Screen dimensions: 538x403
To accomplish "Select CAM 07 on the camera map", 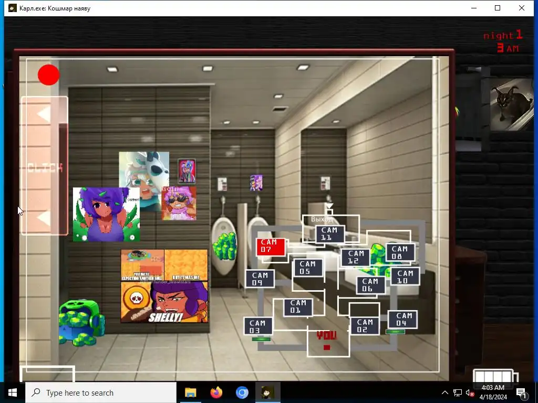I will pyautogui.click(x=271, y=247).
